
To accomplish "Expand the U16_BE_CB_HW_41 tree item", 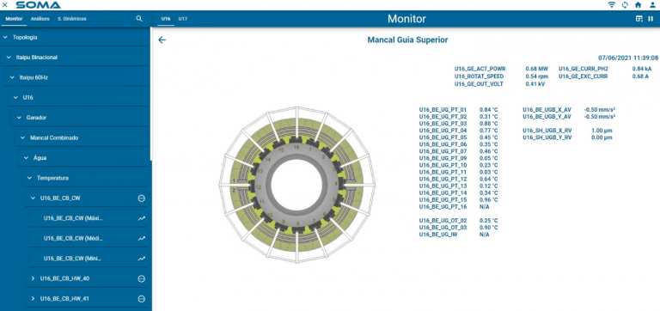I will click(33, 299).
